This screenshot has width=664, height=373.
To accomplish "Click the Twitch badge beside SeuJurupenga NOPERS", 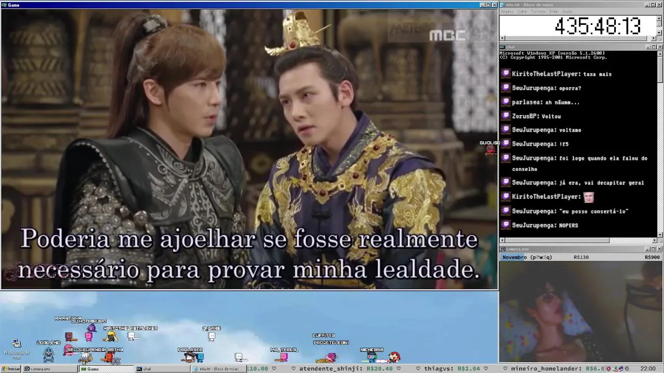I will click(x=506, y=225).
